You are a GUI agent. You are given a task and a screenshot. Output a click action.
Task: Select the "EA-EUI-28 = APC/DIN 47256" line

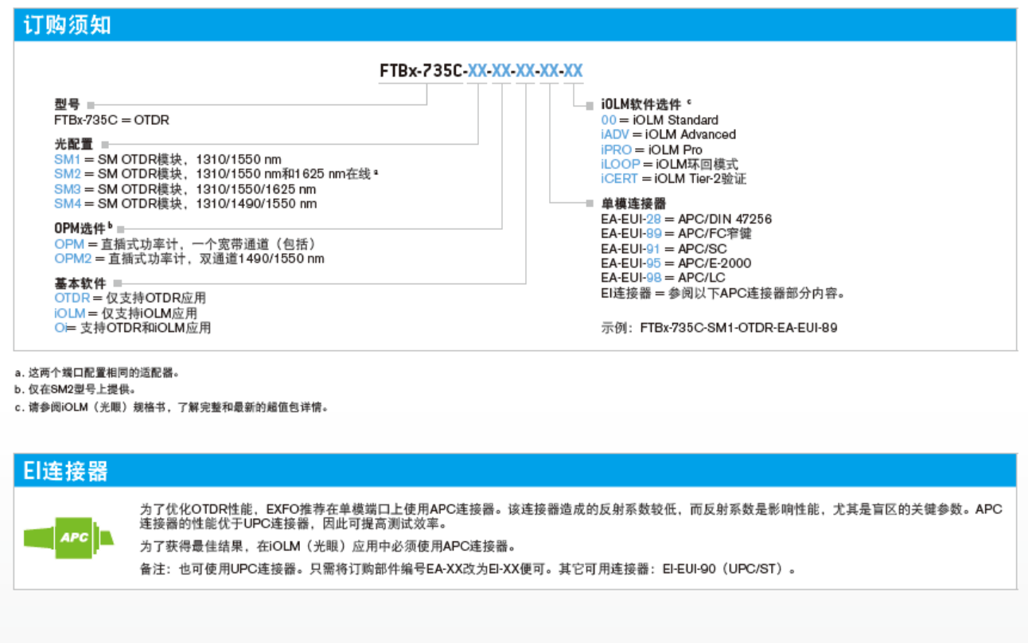pos(687,219)
